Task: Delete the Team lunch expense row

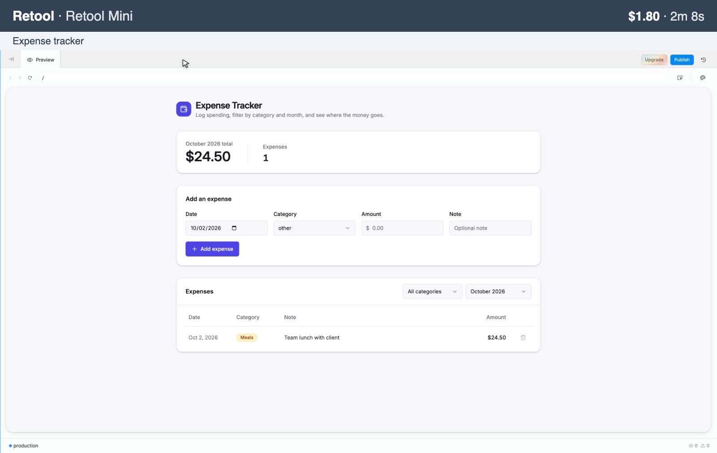Action: point(523,338)
